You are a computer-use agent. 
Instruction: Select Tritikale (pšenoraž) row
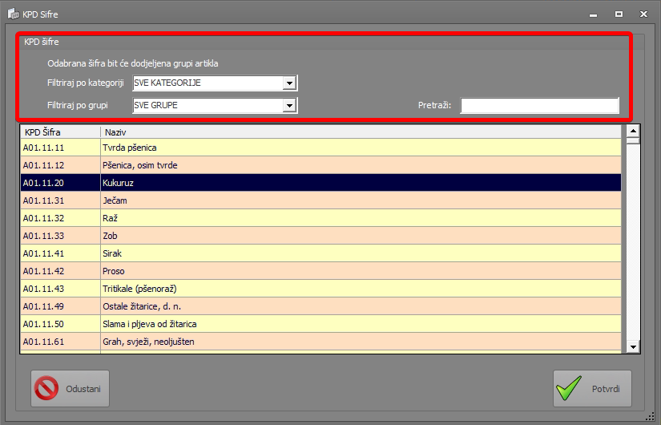(x=320, y=289)
